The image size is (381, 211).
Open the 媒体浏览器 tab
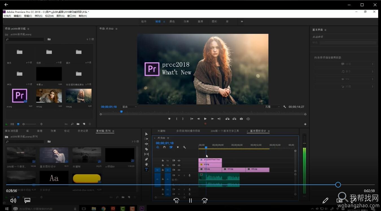click(11, 131)
